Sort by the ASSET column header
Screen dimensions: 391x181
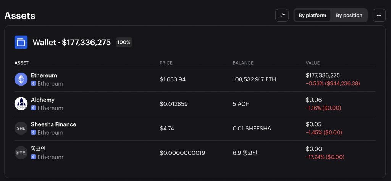[21, 63]
